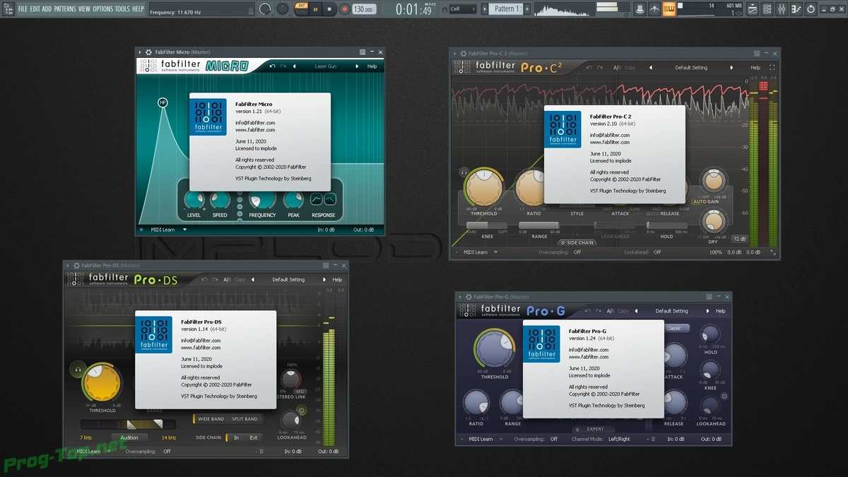Open the TOOLS menu
This screenshot has width=848, height=477.
tap(122, 9)
